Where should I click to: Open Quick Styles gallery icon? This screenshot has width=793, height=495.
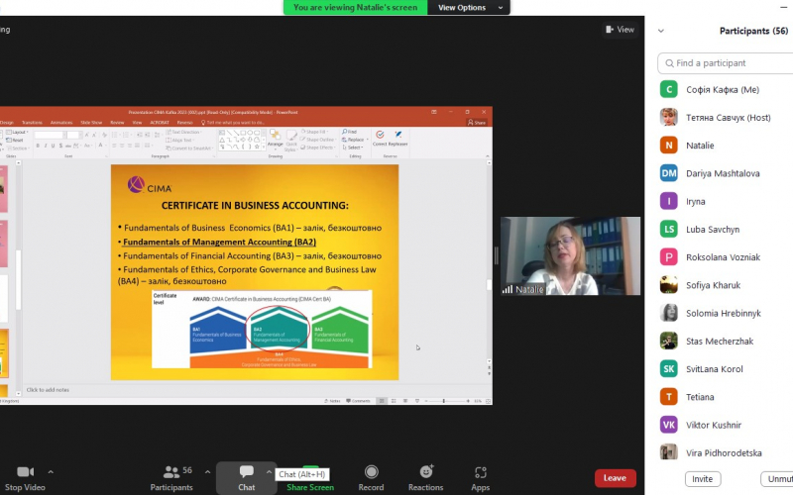(x=291, y=140)
